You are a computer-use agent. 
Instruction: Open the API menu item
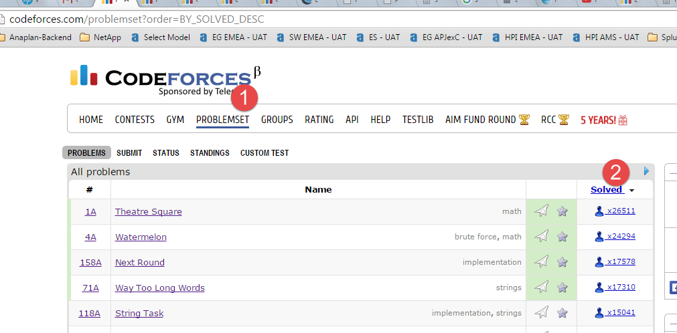tap(352, 120)
